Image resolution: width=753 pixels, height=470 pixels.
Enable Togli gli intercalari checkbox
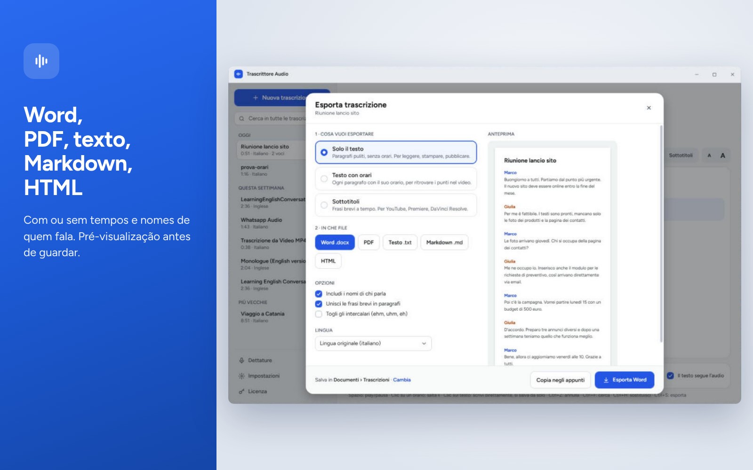click(x=319, y=314)
